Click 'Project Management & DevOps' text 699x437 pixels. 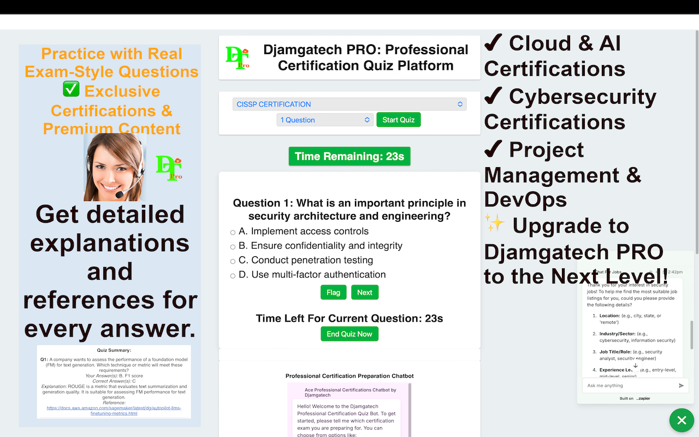point(562,174)
